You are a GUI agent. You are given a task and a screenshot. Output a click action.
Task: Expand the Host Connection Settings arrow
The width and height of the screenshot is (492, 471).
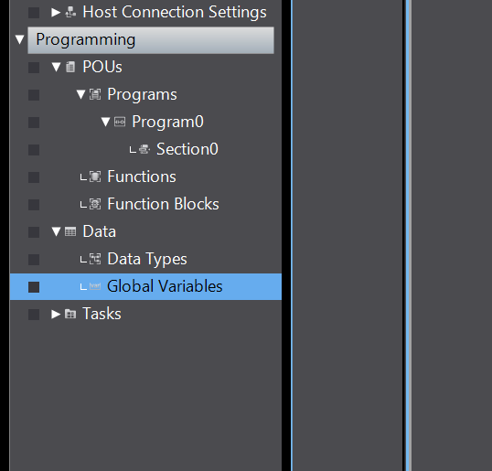[56, 12]
